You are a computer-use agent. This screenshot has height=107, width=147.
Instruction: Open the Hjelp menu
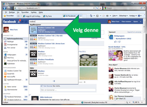pos(41,12)
